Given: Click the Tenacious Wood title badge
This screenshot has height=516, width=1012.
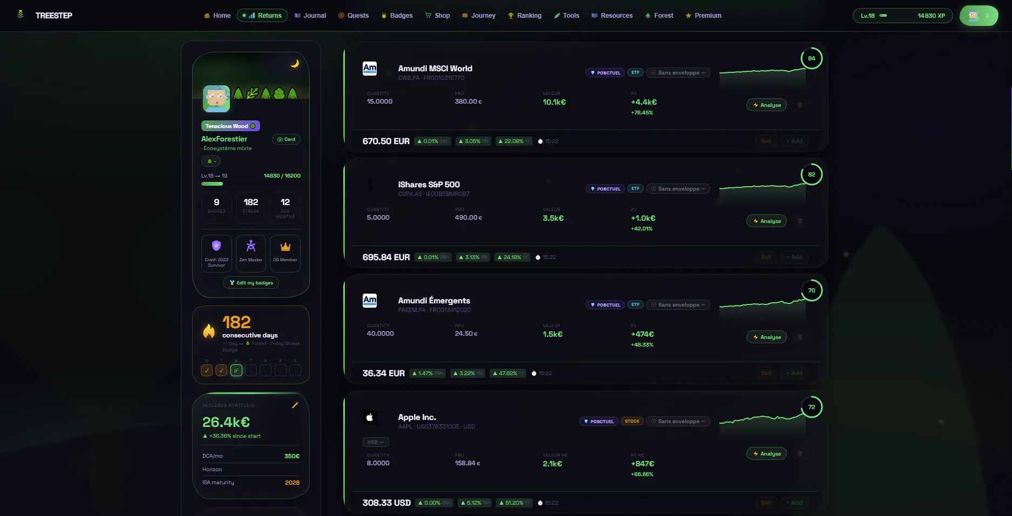Looking at the screenshot, I should tap(230, 126).
